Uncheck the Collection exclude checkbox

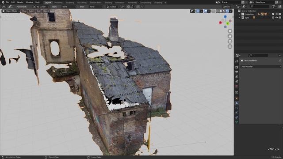pyautogui.click(x=273, y=14)
